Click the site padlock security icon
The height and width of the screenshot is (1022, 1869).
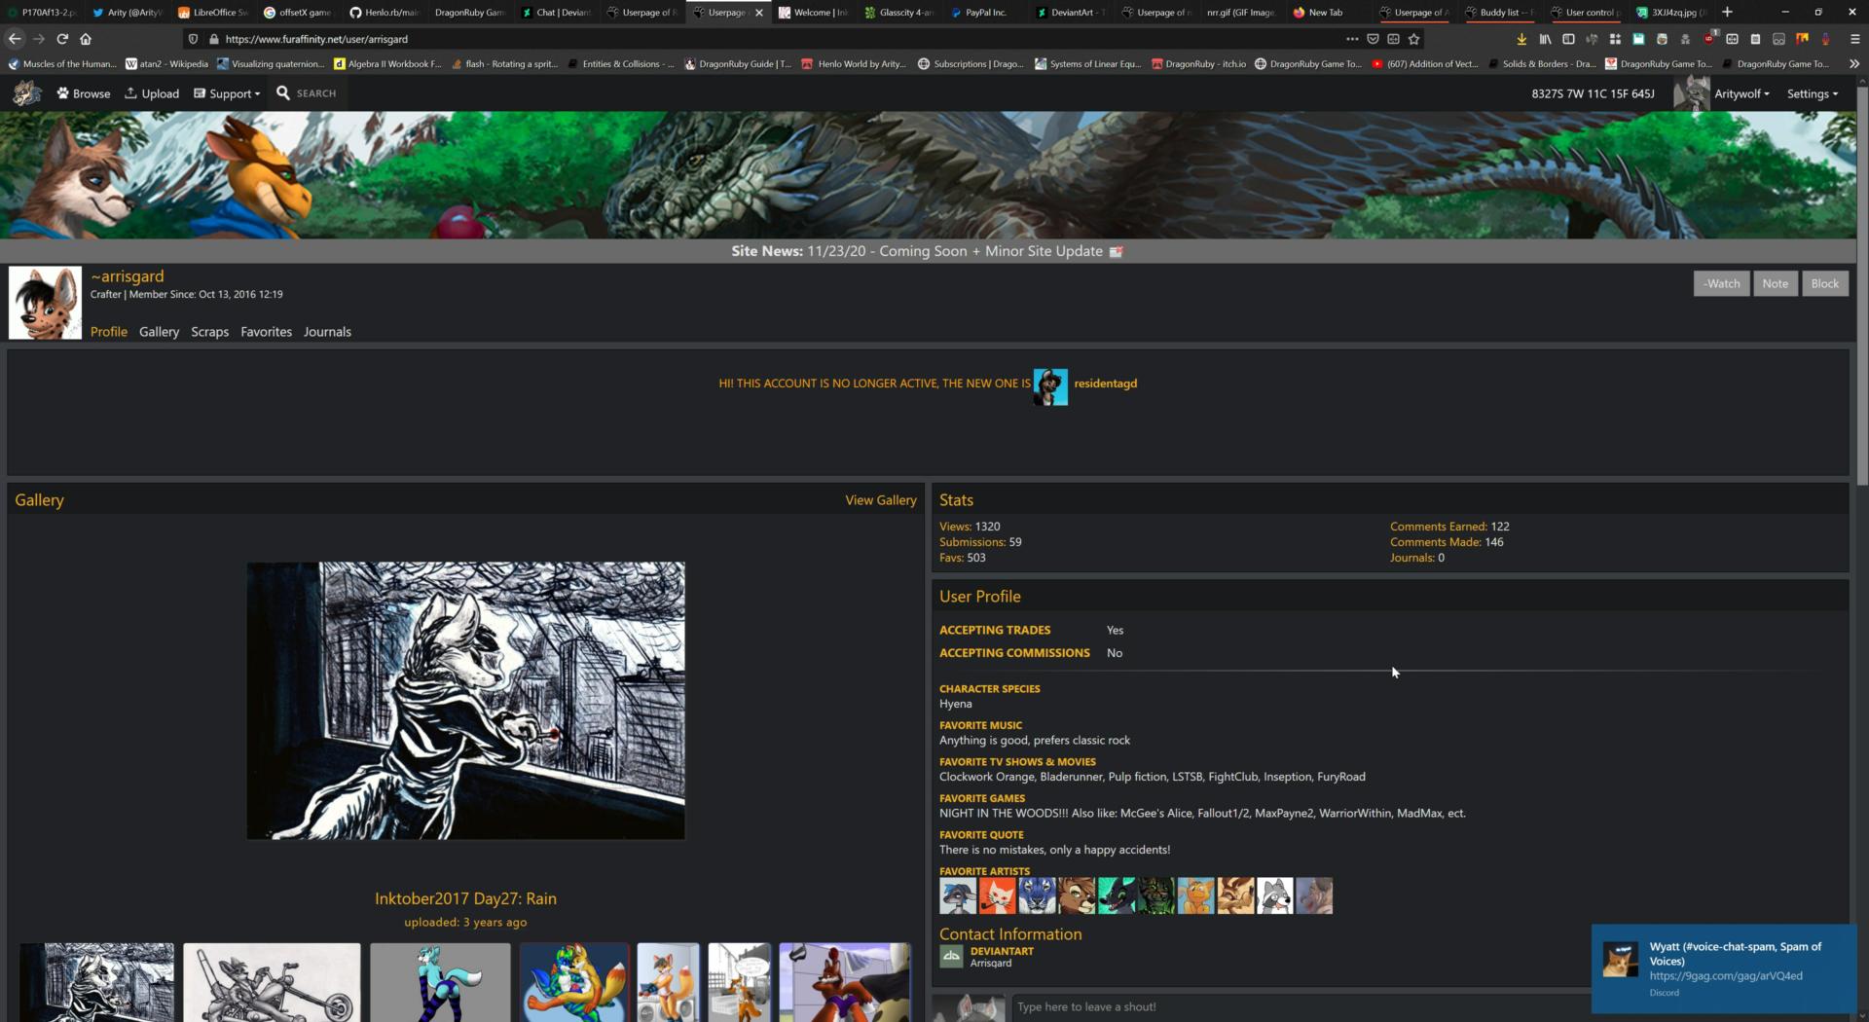click(x=213, y=39)
